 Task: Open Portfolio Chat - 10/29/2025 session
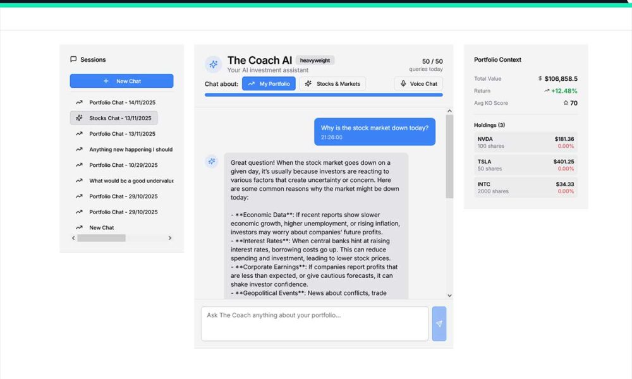pyautogui.click(x=122, y=165)
